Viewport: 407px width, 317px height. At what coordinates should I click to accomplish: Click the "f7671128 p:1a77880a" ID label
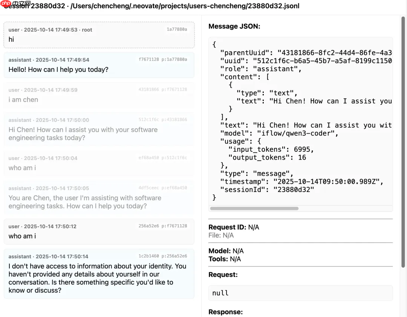pyautogui.click(x=163, y=59)
